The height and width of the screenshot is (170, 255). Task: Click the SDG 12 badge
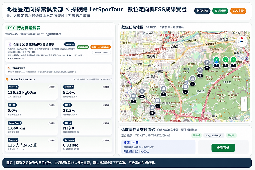click(12, 105)
